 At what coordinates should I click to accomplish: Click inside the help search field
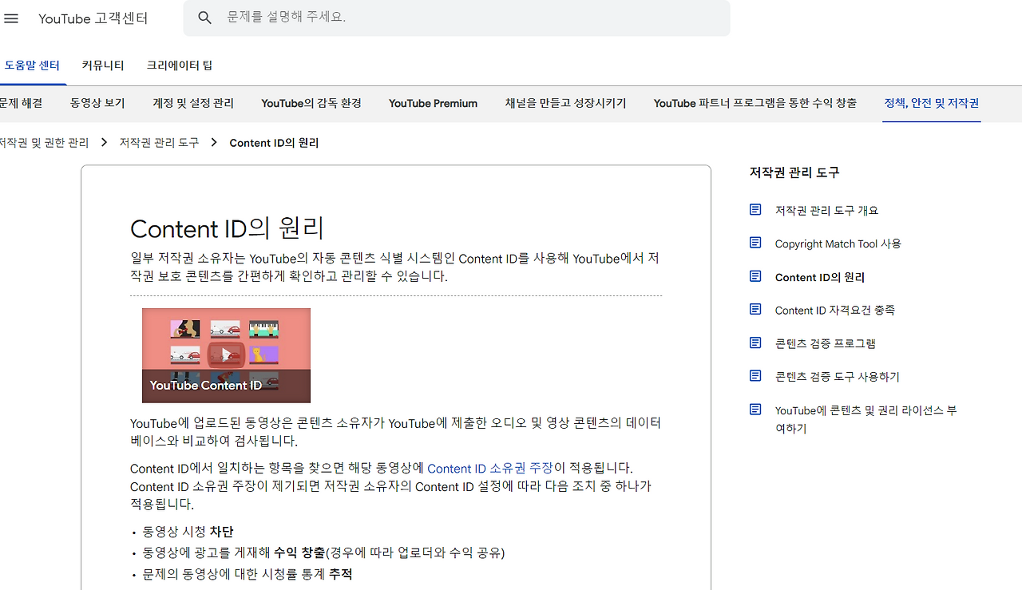click(399, 18)
